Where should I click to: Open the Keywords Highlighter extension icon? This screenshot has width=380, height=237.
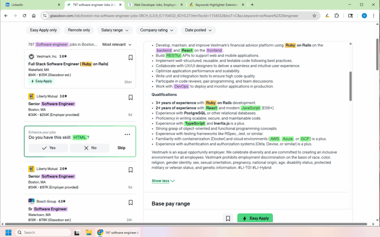pos(327,16)
